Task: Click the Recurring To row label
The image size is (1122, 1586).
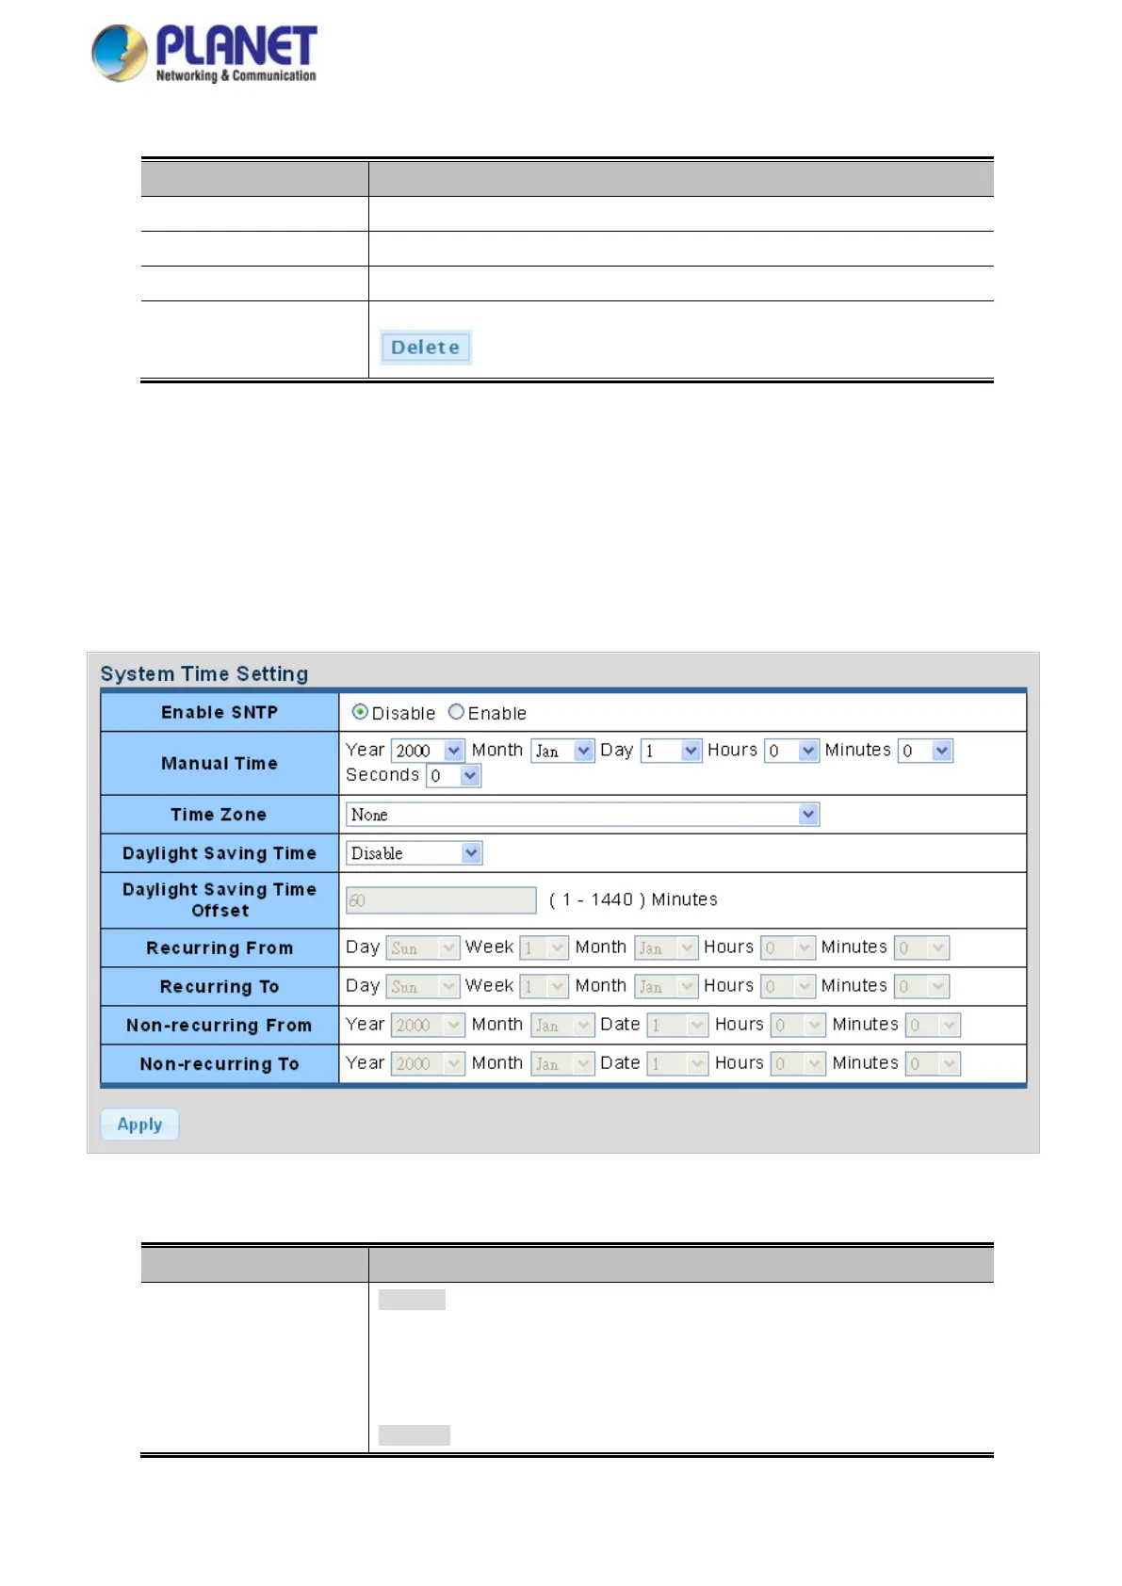Action: [x=220, y=987]
